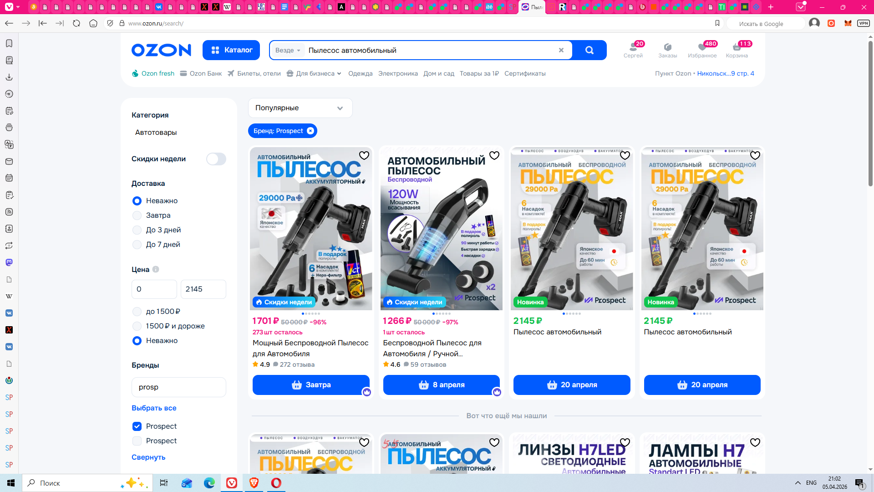Open the Популярные sorting dropdown
Screen dimensions: 874x492
(x=300, y=108)
